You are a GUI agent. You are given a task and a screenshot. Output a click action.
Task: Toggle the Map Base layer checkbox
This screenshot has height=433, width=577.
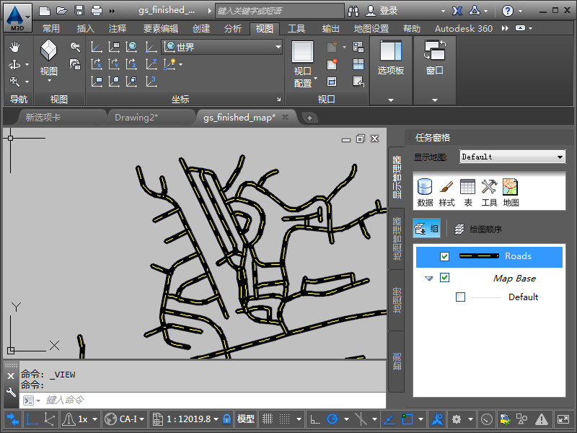[444, 278]
